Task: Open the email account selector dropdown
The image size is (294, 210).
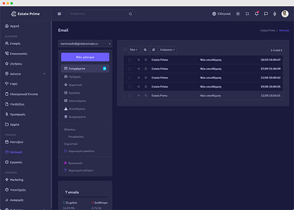Action: [x=85, y=44]
